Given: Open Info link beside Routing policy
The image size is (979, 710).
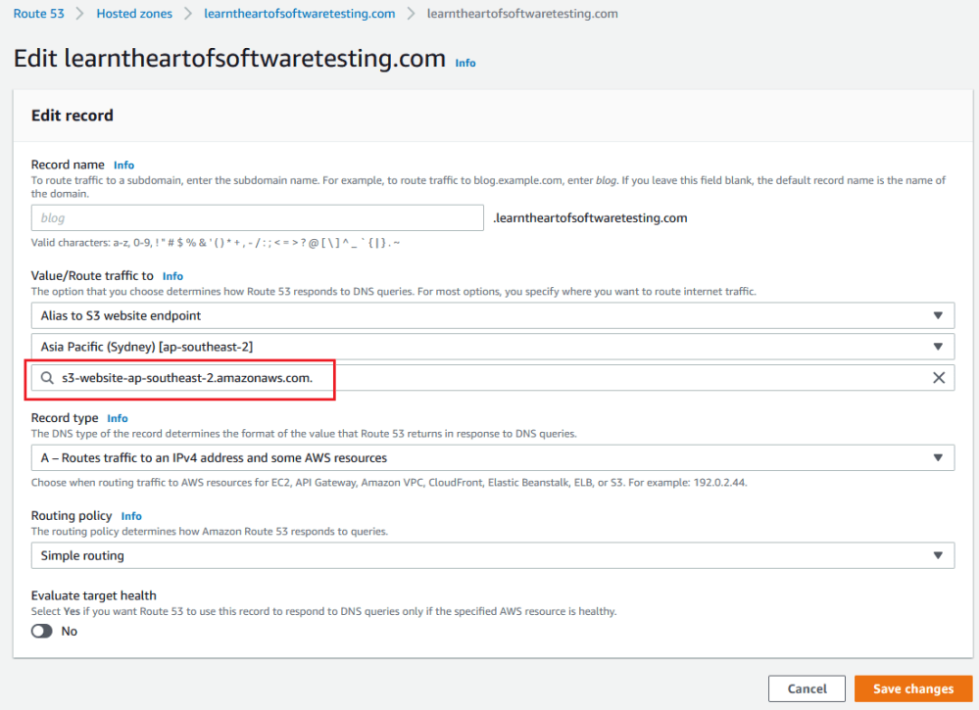Looking at the screenshot, I should click(131, 516).
